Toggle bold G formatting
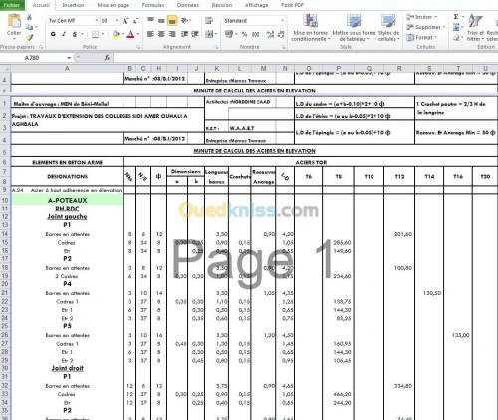This screenshot has width=498, height=420. [53, 34]
